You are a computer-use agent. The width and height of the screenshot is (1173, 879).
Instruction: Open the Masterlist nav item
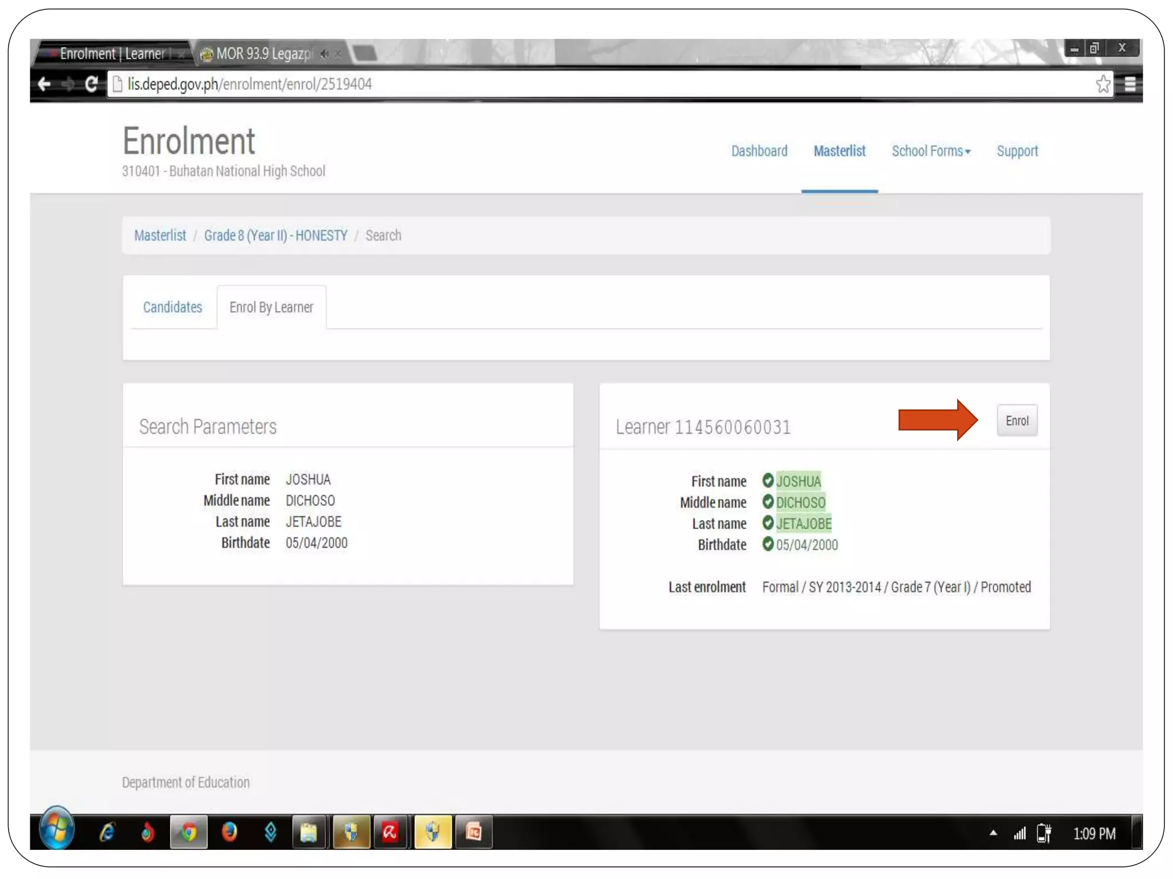point(839,151)
